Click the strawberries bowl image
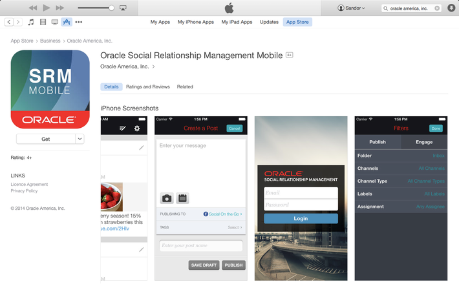Screen dimensions: 459x286 (112, 197)
